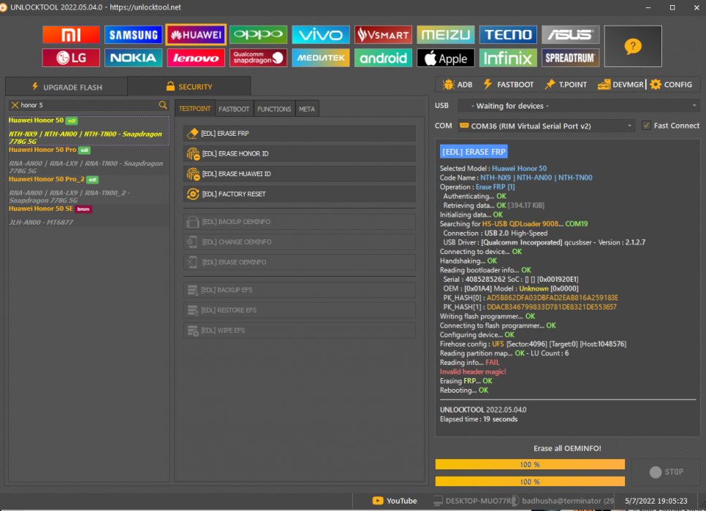Click [EDL] RESTORE EFS button
The height and width of the screenshot is (511, 706).
coord(300,310)
